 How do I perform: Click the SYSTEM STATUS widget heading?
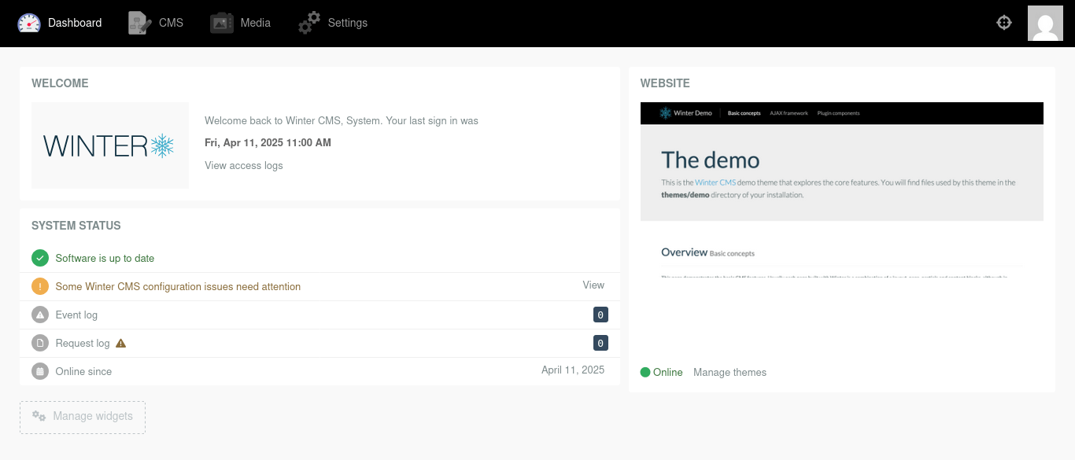[x=76, y=226]
